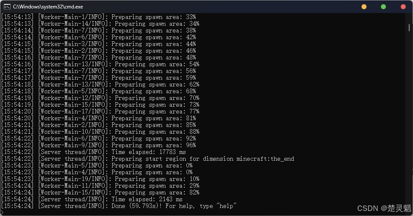Click the Worker-Main-12 line showing 70%
The image size is (413, 216).
tap(100, 98)
